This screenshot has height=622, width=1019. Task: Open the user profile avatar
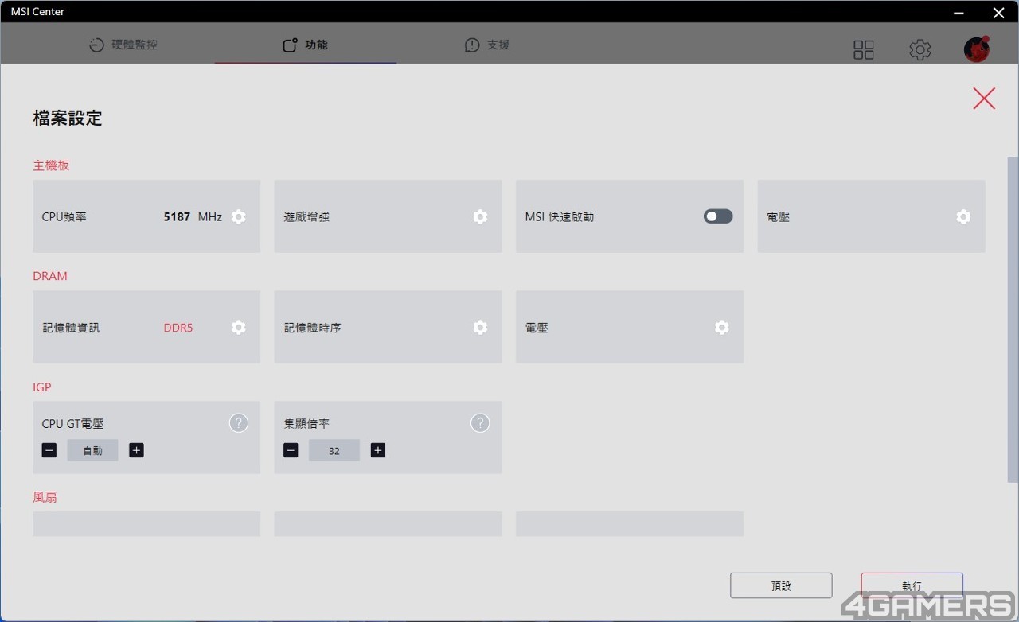[x=977, y=49]
